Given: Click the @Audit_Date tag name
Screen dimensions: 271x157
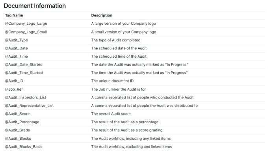Looking at the screenshot, I should [16, 48].
